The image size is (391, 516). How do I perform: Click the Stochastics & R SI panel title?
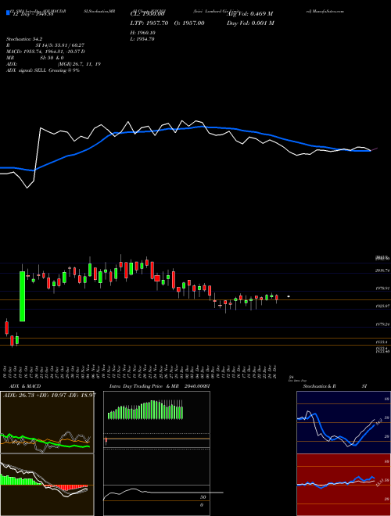[335, 386]
